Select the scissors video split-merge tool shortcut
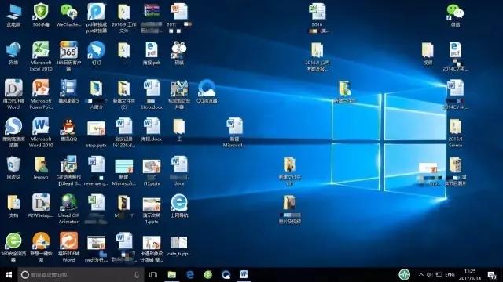The image size is (503, 282). [179, 94]
